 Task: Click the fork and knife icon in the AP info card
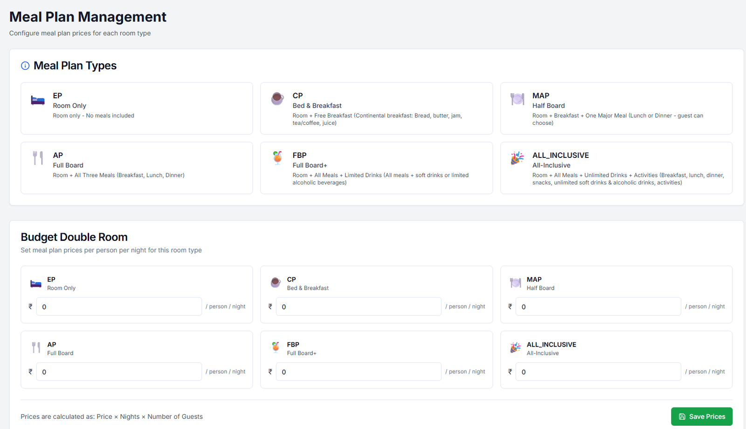[38, 158]
